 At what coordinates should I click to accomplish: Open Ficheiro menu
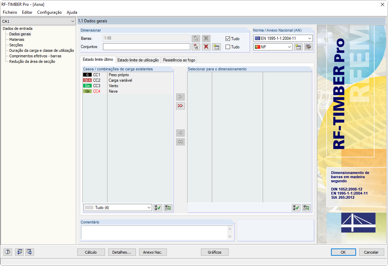coord(10,12)
